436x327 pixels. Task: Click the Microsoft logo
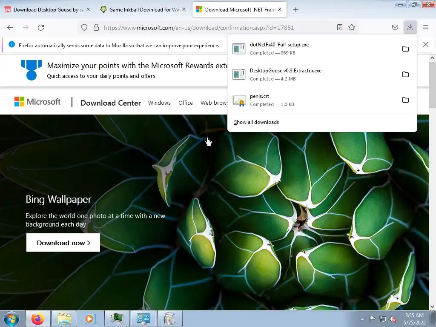tap(37, 102)
